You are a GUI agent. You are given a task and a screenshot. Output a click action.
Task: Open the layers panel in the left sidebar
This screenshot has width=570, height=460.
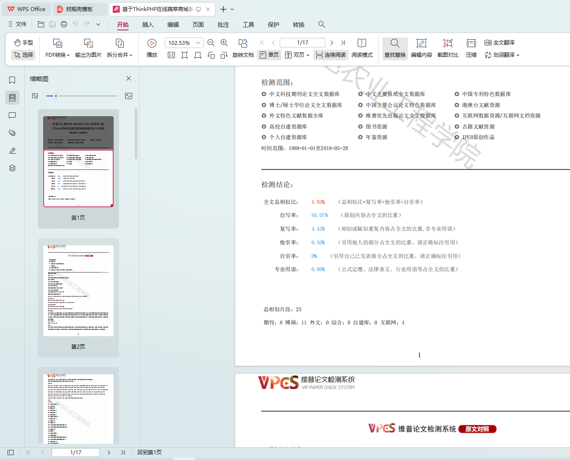coord(12,168)
